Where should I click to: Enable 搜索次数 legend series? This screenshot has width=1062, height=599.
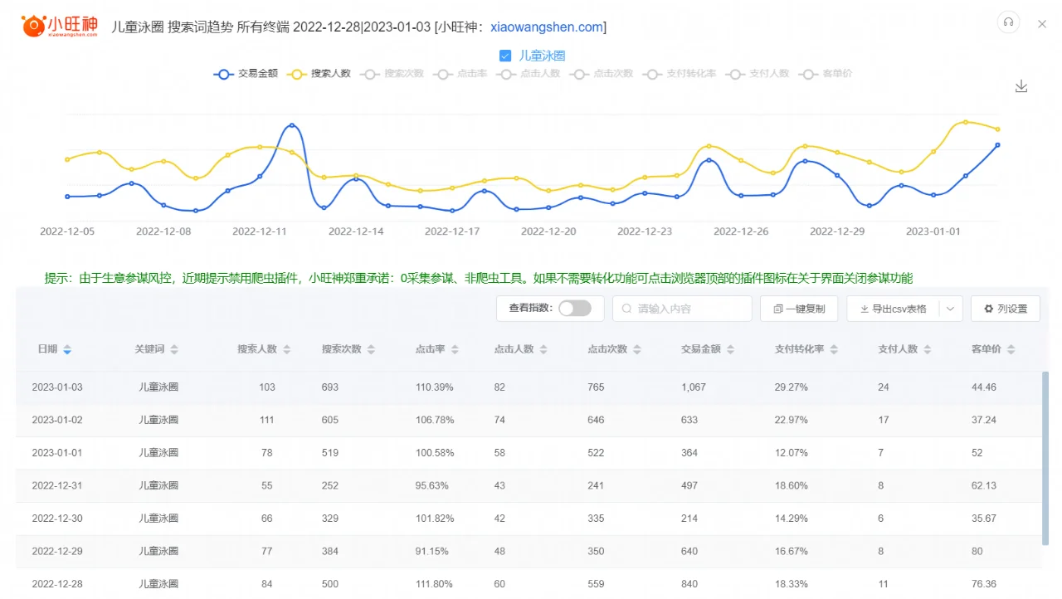click(392, 74)
